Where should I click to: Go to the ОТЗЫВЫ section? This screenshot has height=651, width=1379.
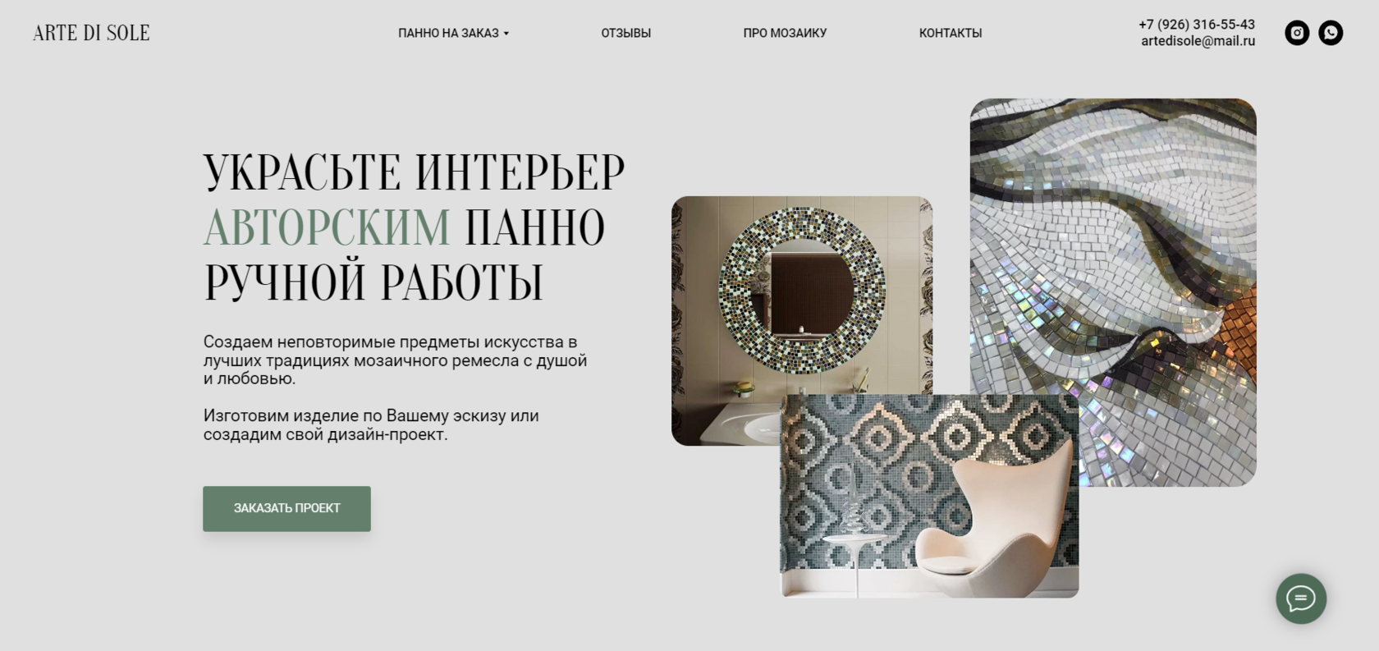click(625, 33)
